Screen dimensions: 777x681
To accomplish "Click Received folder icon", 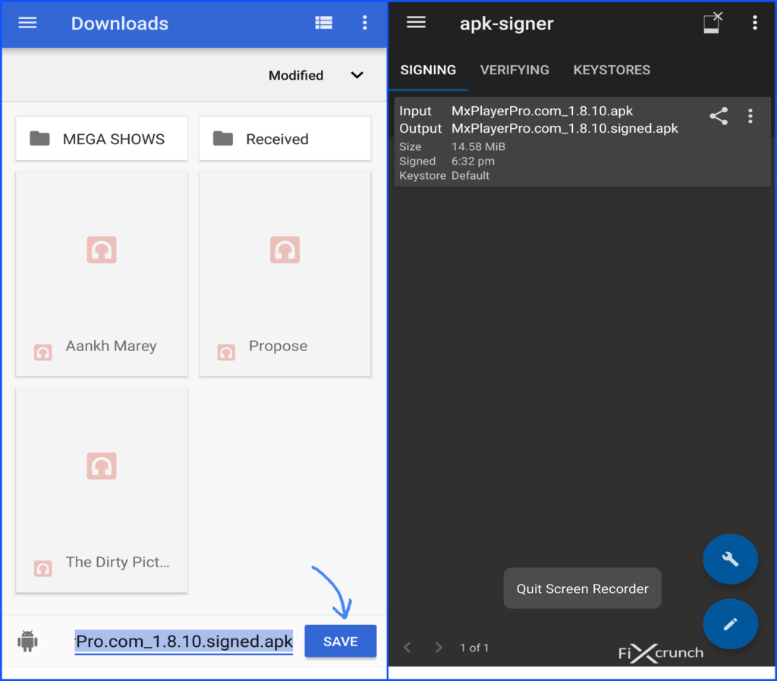I will click(223, 139).
